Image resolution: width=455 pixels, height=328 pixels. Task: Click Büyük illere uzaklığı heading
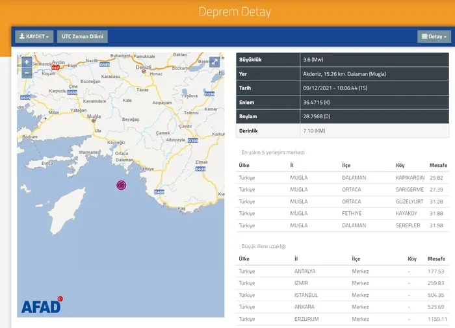coord(263,247)
